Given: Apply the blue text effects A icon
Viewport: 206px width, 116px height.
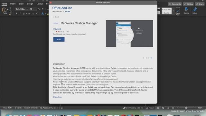Looking at the screenshot, I should pyautogui.click(x=42, y=14).
